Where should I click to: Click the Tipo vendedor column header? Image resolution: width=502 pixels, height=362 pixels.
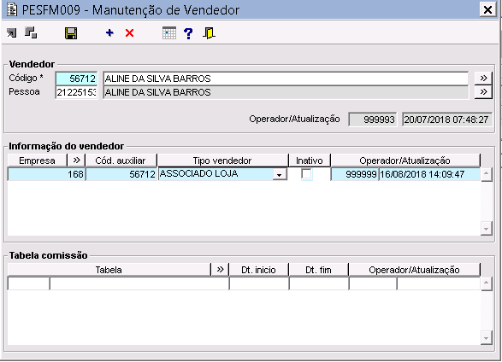click(x=222, y=161)
